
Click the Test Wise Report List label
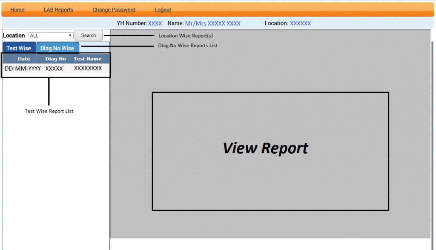pos(49,111)
